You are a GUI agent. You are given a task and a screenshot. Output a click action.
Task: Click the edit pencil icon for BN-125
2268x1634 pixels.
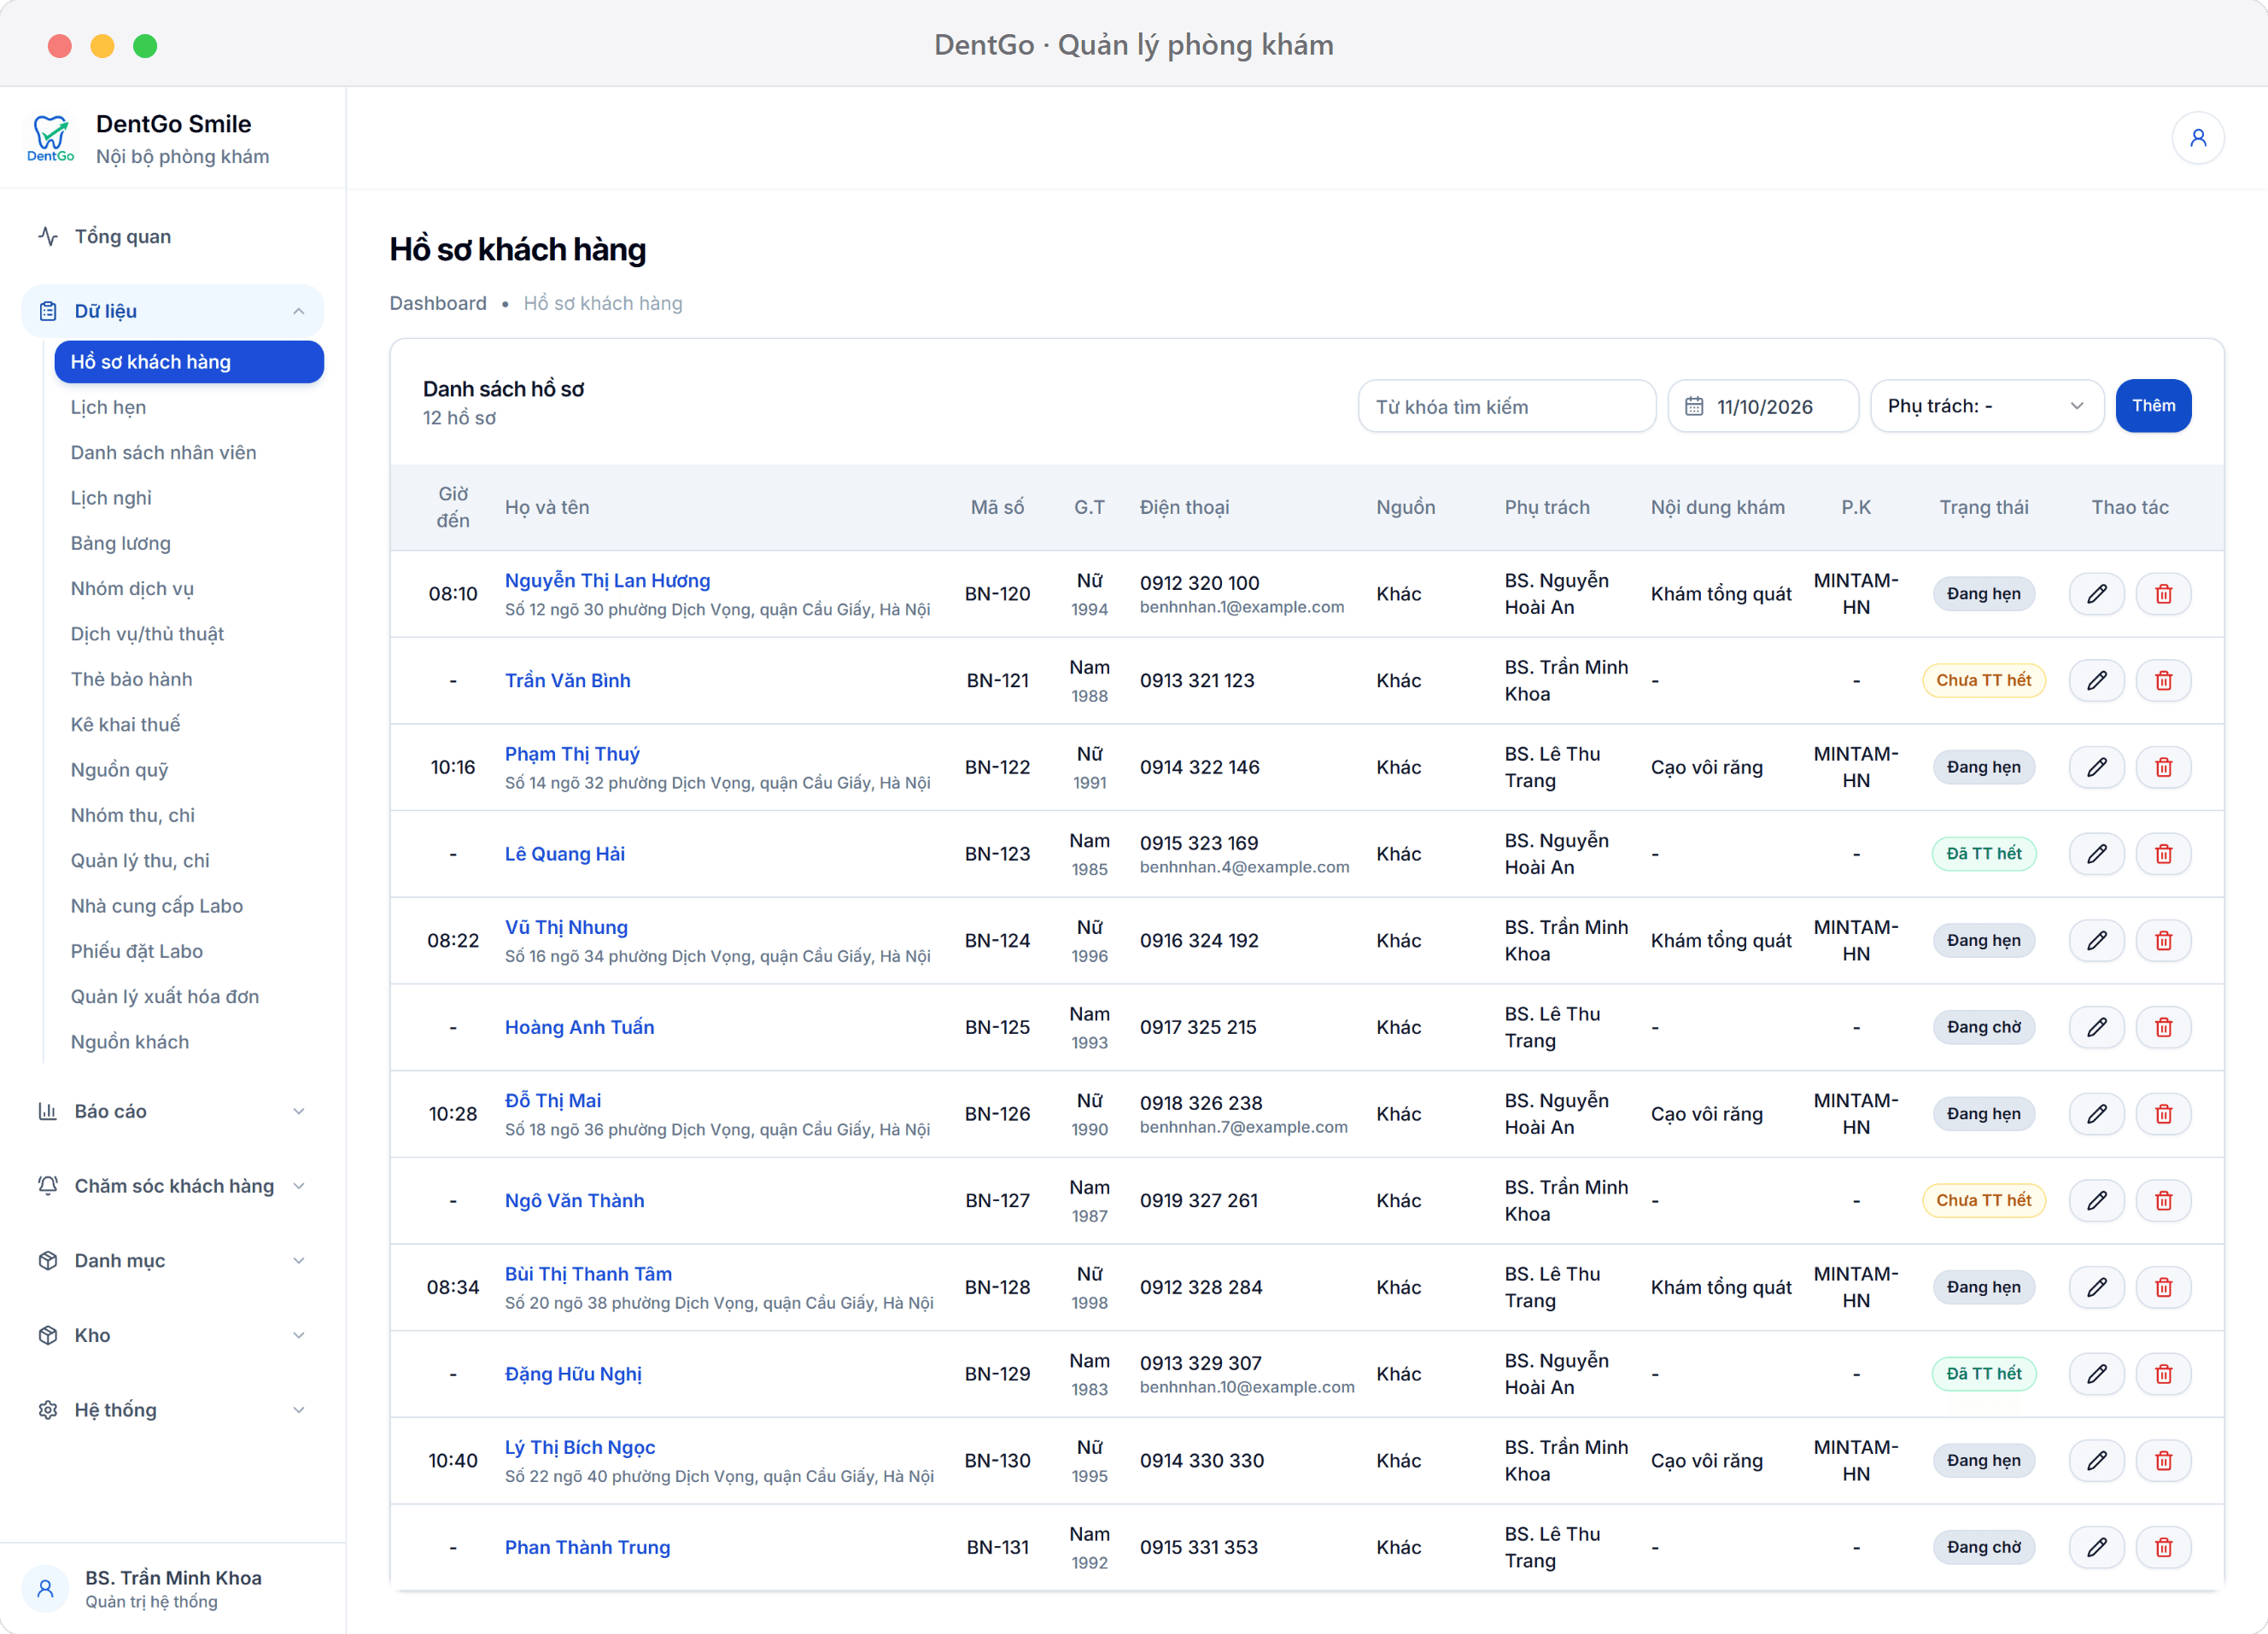pos(2096,1027)
